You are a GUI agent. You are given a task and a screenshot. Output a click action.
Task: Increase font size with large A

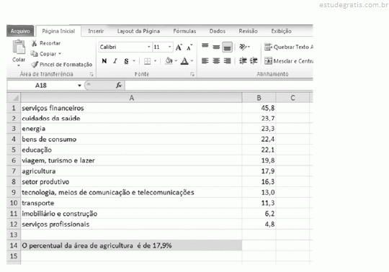tap(179, 47)
